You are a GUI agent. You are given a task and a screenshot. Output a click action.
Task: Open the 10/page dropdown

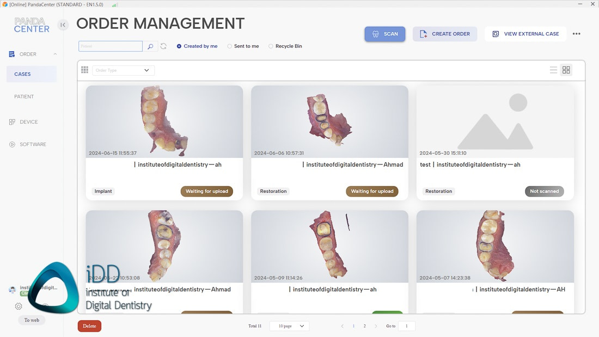click(x=289, y=326)
